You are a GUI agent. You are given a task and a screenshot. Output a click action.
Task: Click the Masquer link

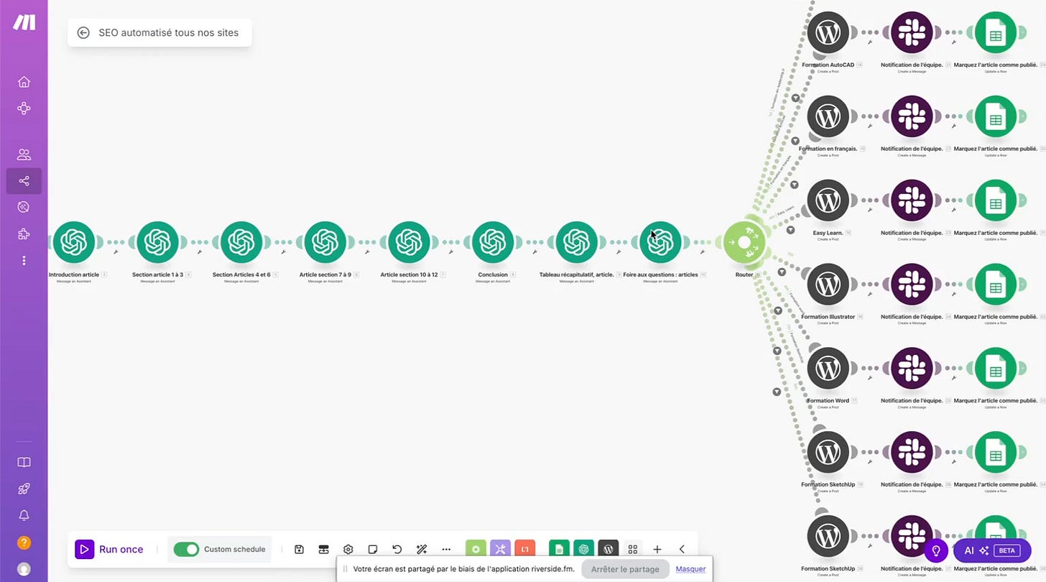point(690,569)
